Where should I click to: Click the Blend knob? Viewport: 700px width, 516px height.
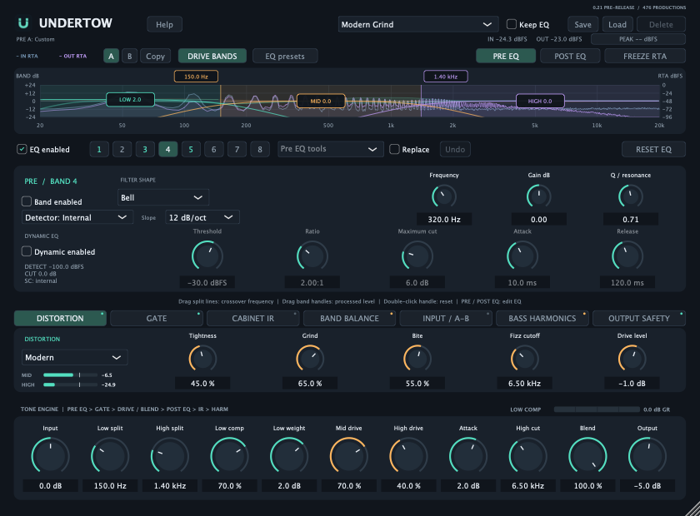[587, 456]
